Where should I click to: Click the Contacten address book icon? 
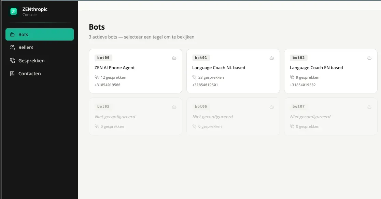click(x=12, y=74)
